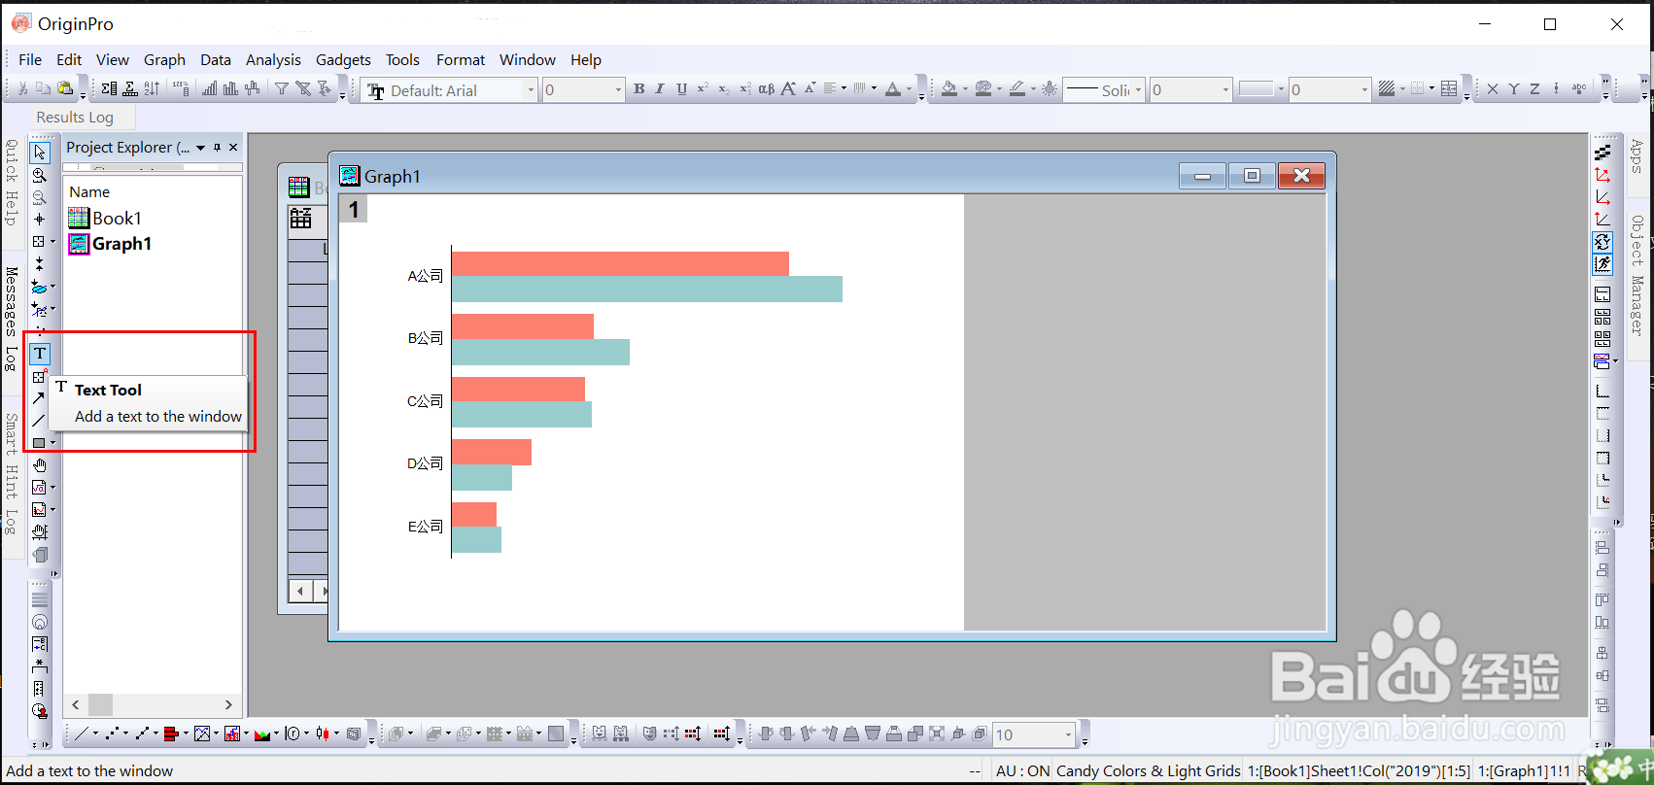Select the Pointer tool in left toolbar
This screenshot has height=785, width=1654.
coord(40,153)
